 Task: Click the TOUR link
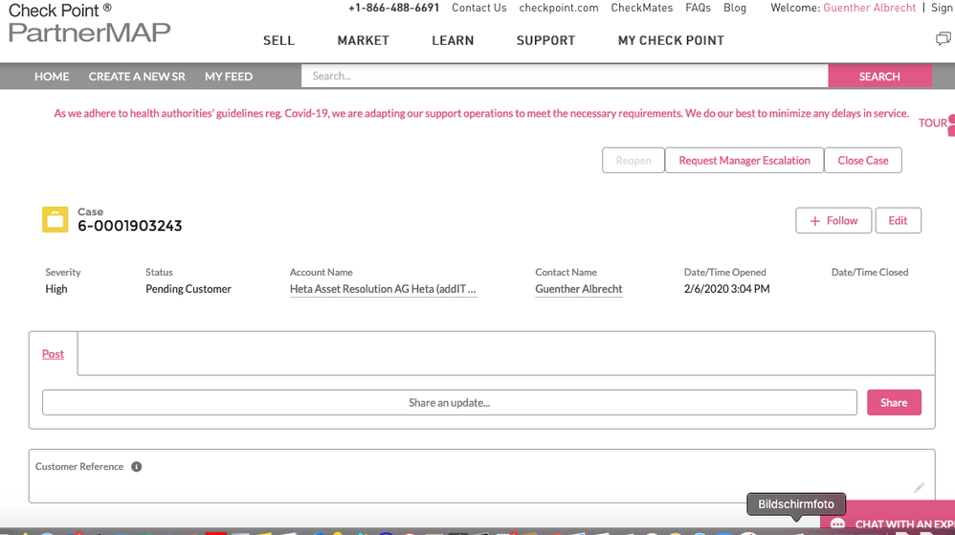tap(932, 123)
